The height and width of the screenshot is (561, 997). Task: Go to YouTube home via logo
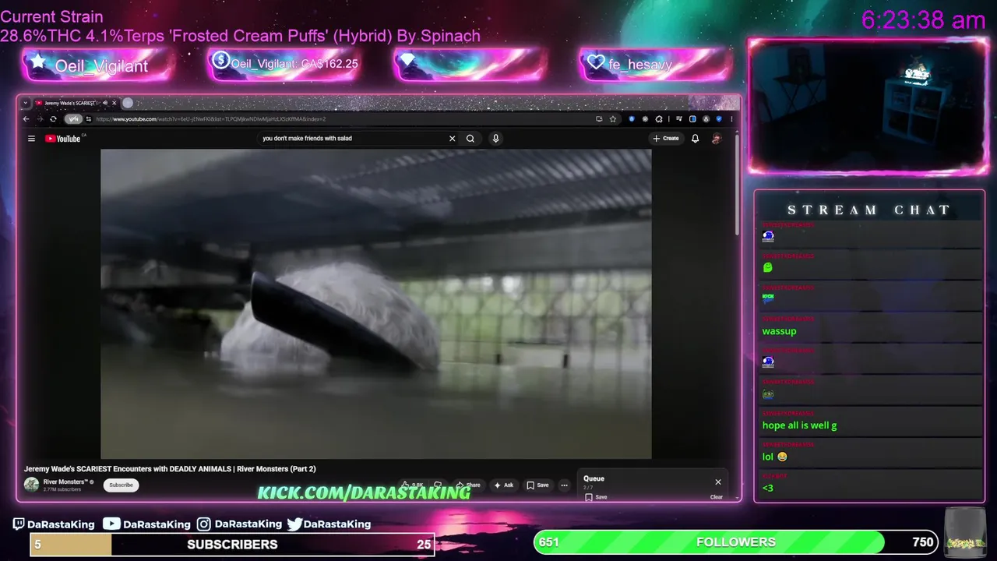pyautogui.click(x=62, y=139)
